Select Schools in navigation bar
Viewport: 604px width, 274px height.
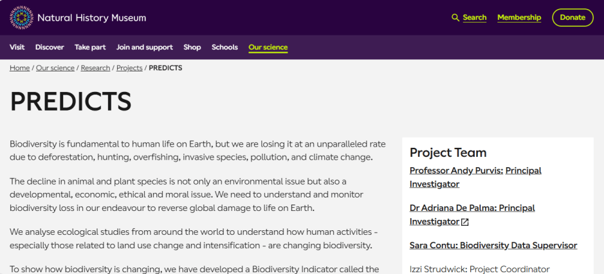[x=224, y=47]
